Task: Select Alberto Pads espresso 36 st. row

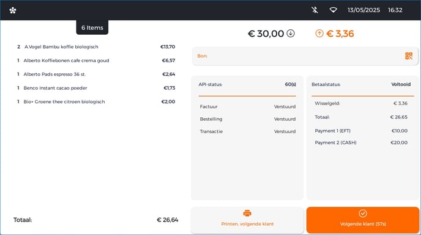Action: (96, 74)
